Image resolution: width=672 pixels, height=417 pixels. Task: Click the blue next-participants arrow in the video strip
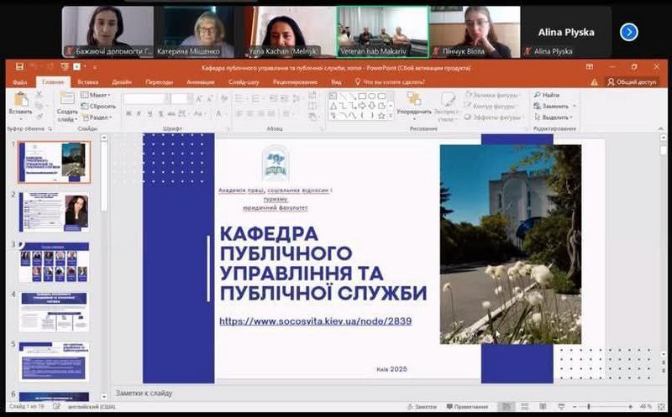pos(628,32)
